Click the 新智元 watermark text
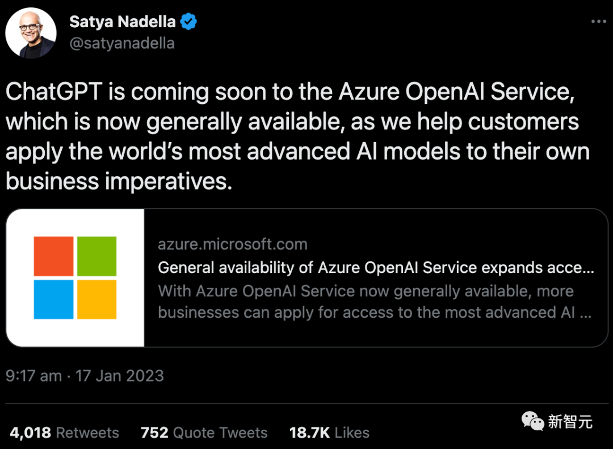The width and height of the screenshot is (613, 449). click(x=570, y=422)
